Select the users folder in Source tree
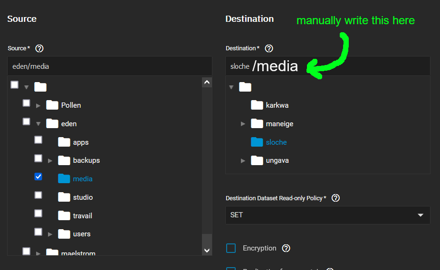This screenshot has width=440, height=270. pyautogui.click(x=81, y=234)
